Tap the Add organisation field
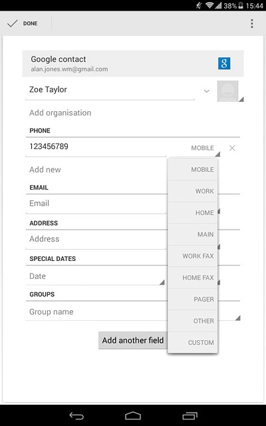The width and height of the screenshot is (266, 426). coord(61,112)
